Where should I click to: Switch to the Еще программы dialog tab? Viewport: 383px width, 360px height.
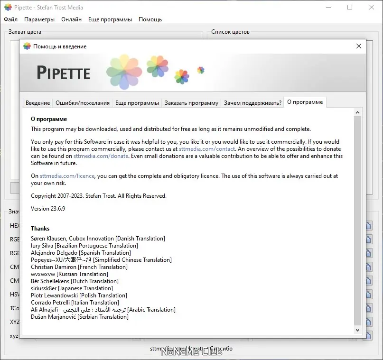click(137, 103)
